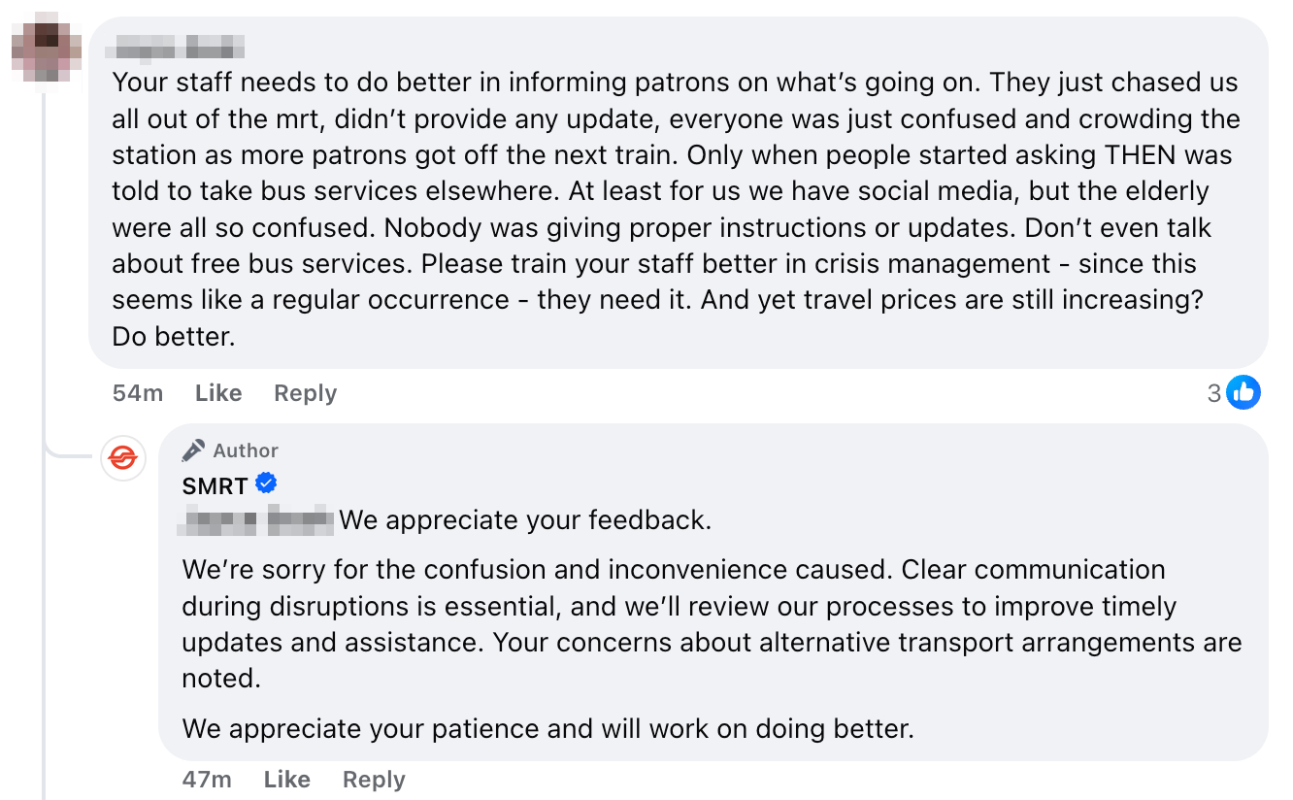Click the blue thumbs-up reaction icon
Viewport: 1293px width, 800px height.
1243,392
